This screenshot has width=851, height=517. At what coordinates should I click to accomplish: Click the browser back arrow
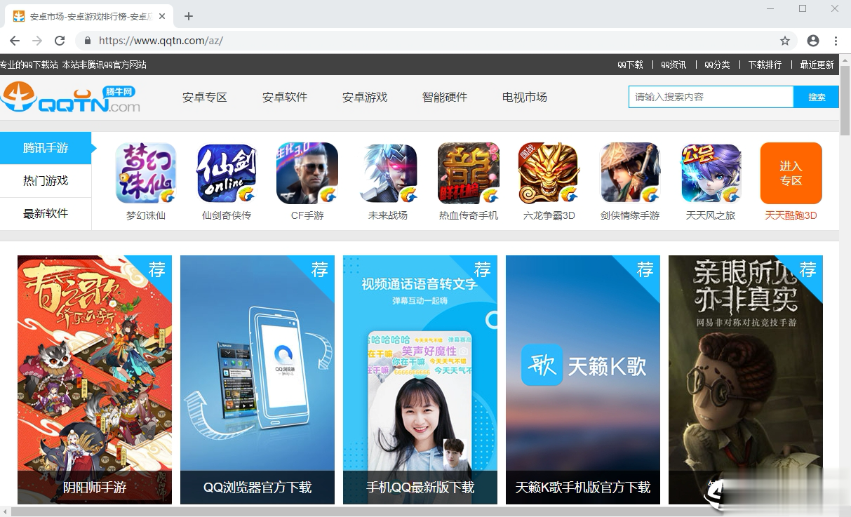(x=15, y=41)
